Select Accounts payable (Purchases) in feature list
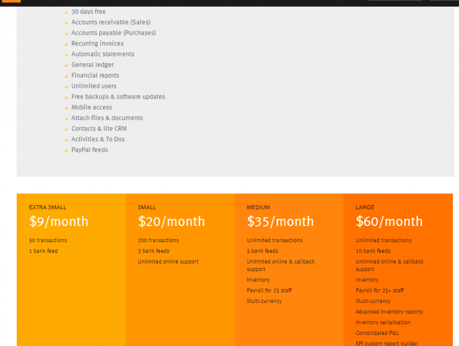This screenshot has height=346, width=459. (114, 33)
